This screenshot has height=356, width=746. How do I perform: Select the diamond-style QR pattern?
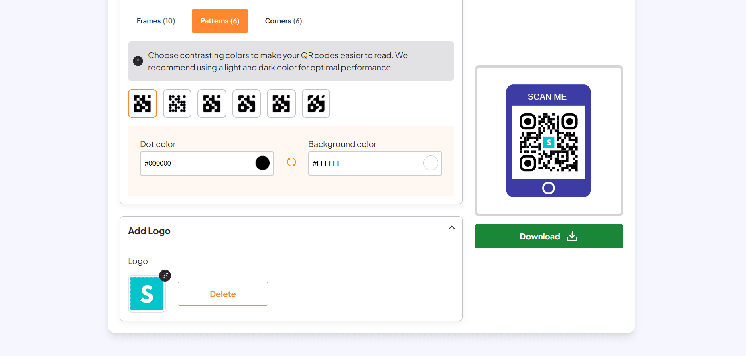click(x=246, y=103)
